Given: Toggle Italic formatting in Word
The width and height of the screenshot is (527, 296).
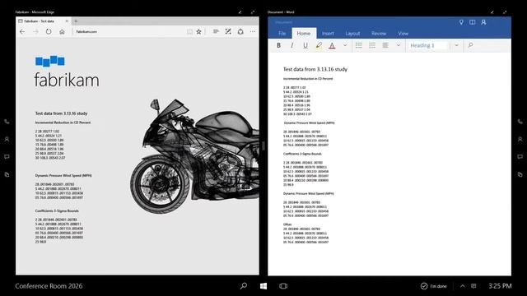Looking at the screenshot, I should [291, 45].
